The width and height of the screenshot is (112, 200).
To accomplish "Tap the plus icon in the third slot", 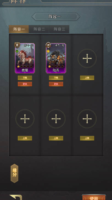I will [87, 58].
